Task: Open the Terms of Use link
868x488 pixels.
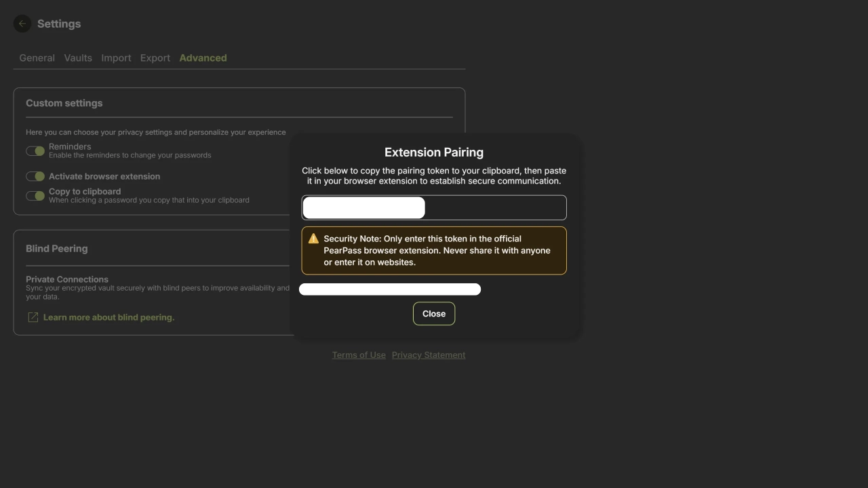Action: click(359, 355)
